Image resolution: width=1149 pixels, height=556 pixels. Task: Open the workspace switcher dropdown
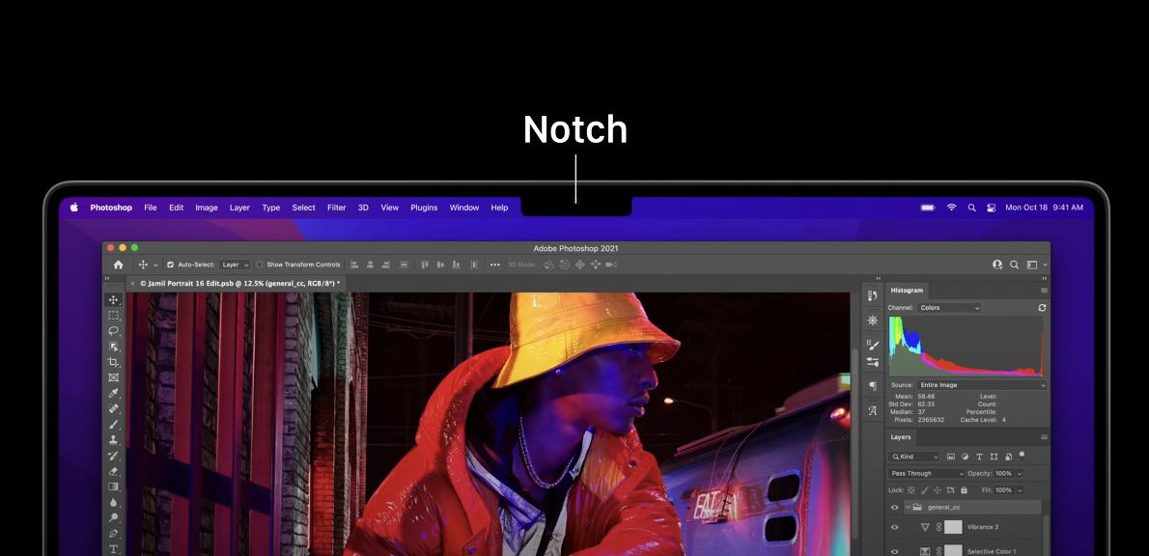click(x=1035, y=264)
